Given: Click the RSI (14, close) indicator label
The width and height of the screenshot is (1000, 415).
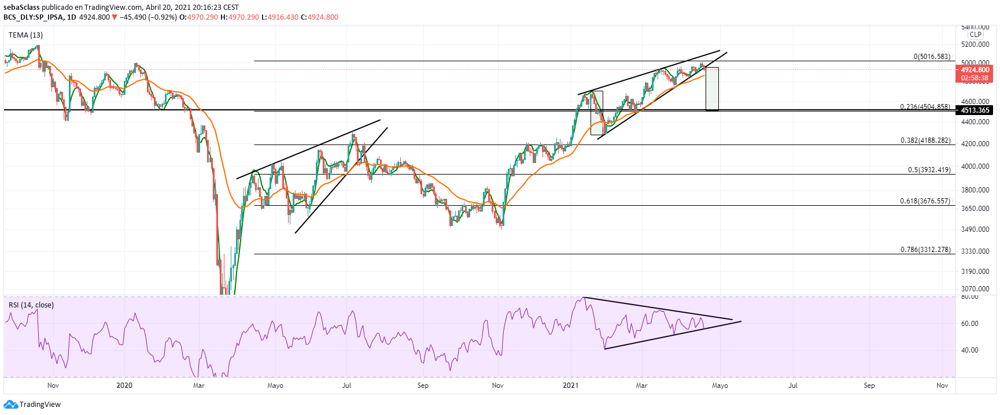Looking at the screenshot, I should (x=31, y=305).
